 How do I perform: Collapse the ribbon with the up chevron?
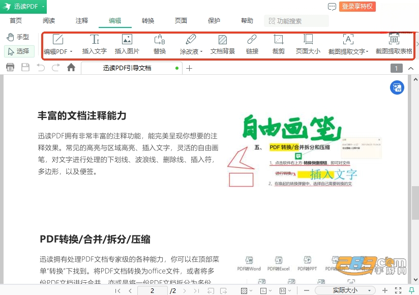coord(411,68)
